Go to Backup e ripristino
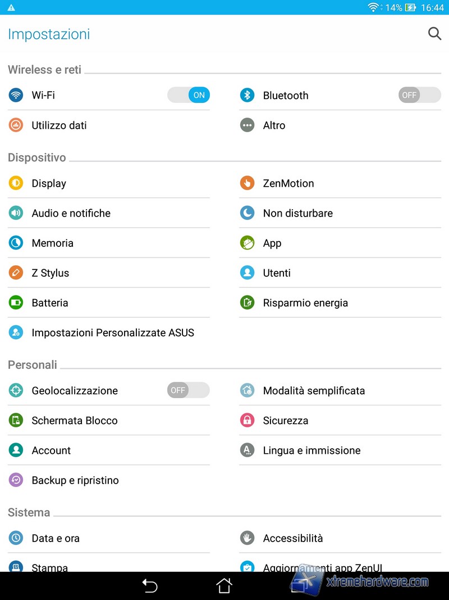449x600 pixels. click(x=75, y=480)
